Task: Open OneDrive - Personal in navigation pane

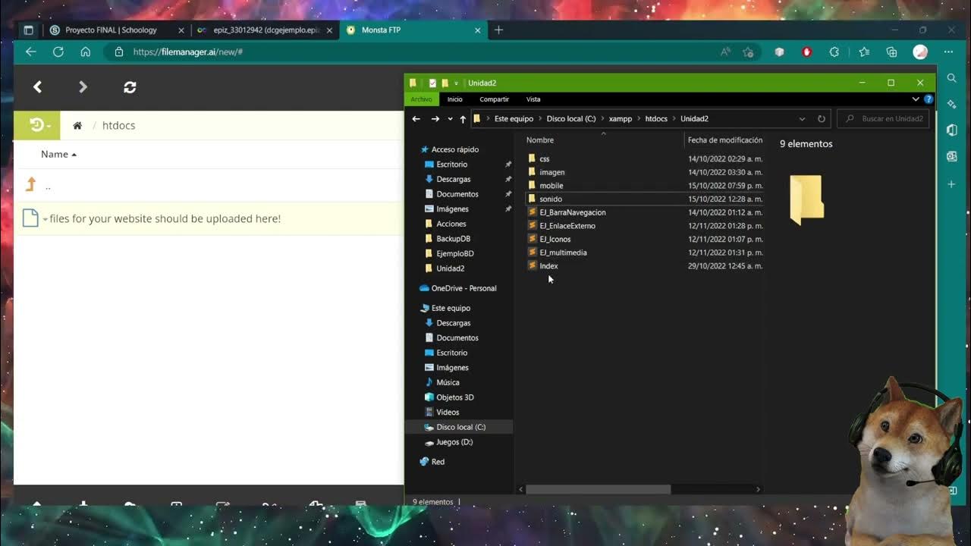Action: tap(464, 288)
